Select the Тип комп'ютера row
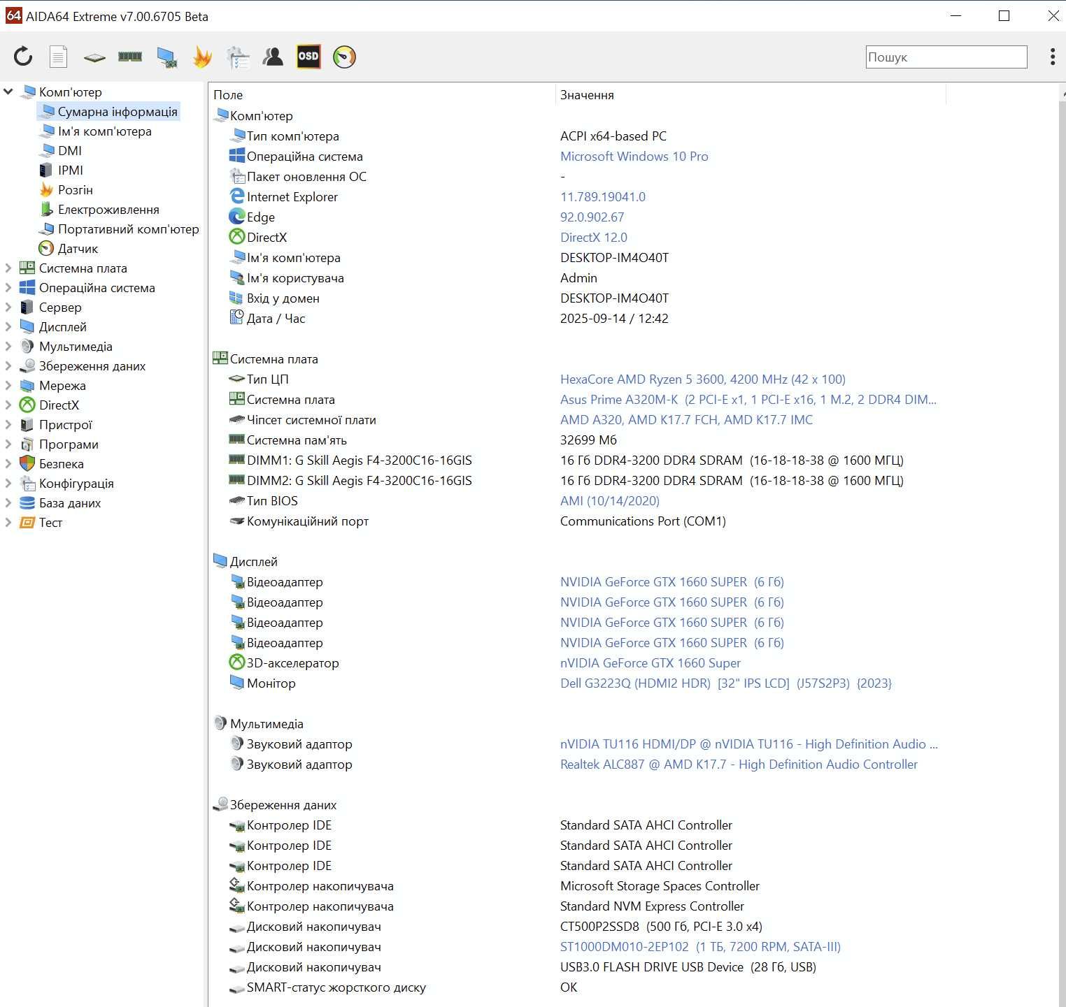This screenshot has width=1066, height=1007. point(577,136)
